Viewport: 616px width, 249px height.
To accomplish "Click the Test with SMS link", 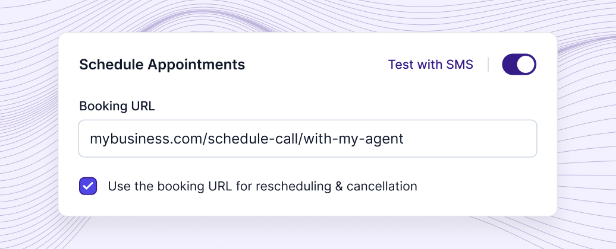I will pyautogui.click(x=430, y=65).
